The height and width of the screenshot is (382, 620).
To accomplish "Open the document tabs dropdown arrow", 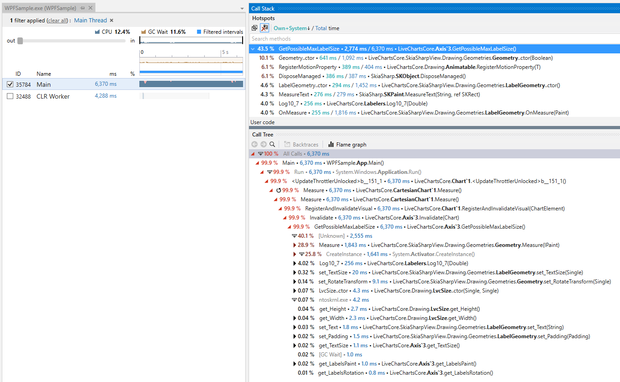I will point(242,9).
